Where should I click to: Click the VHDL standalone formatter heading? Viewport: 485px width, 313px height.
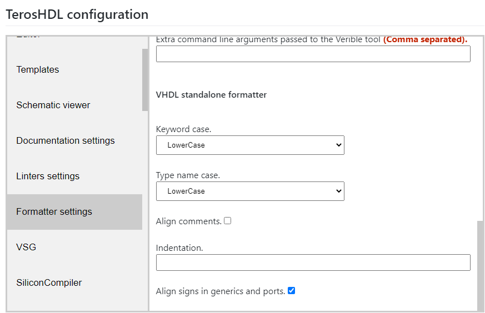211,95
